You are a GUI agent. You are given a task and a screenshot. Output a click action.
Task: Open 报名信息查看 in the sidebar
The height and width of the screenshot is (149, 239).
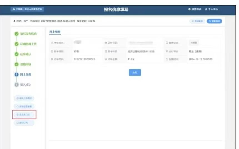(x=24, y=106)
